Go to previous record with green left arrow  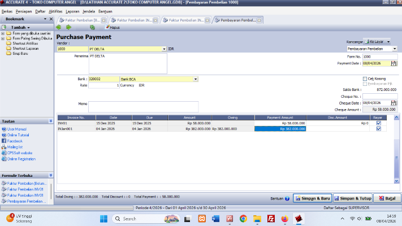(x=59, y=27)
